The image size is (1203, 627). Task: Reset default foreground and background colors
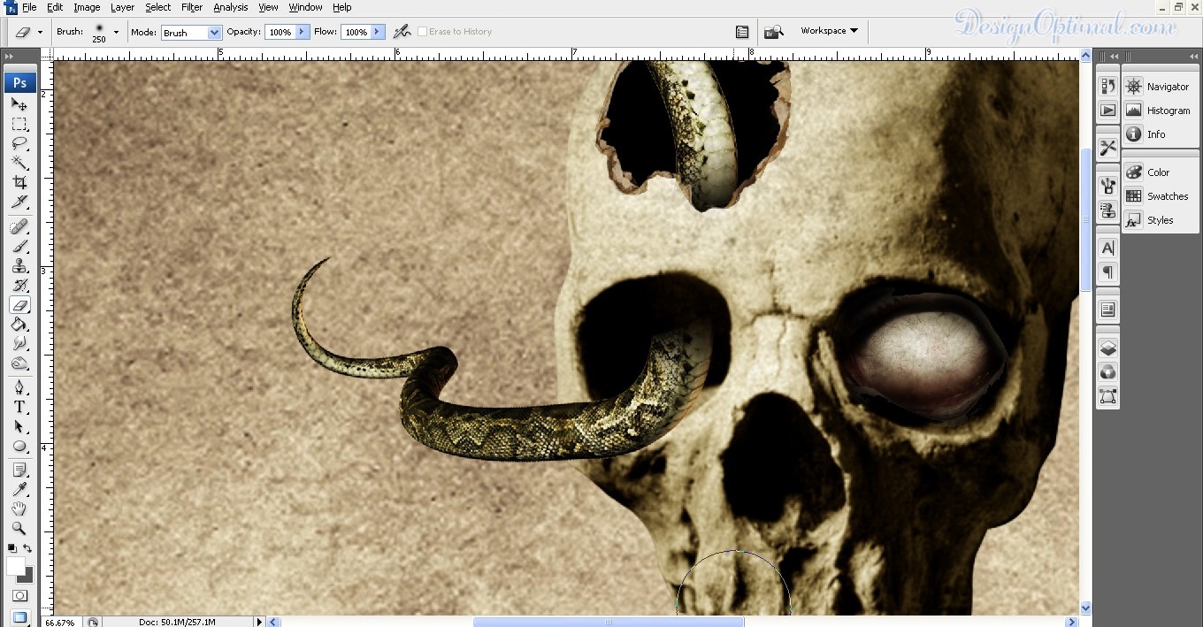[11, 548]
